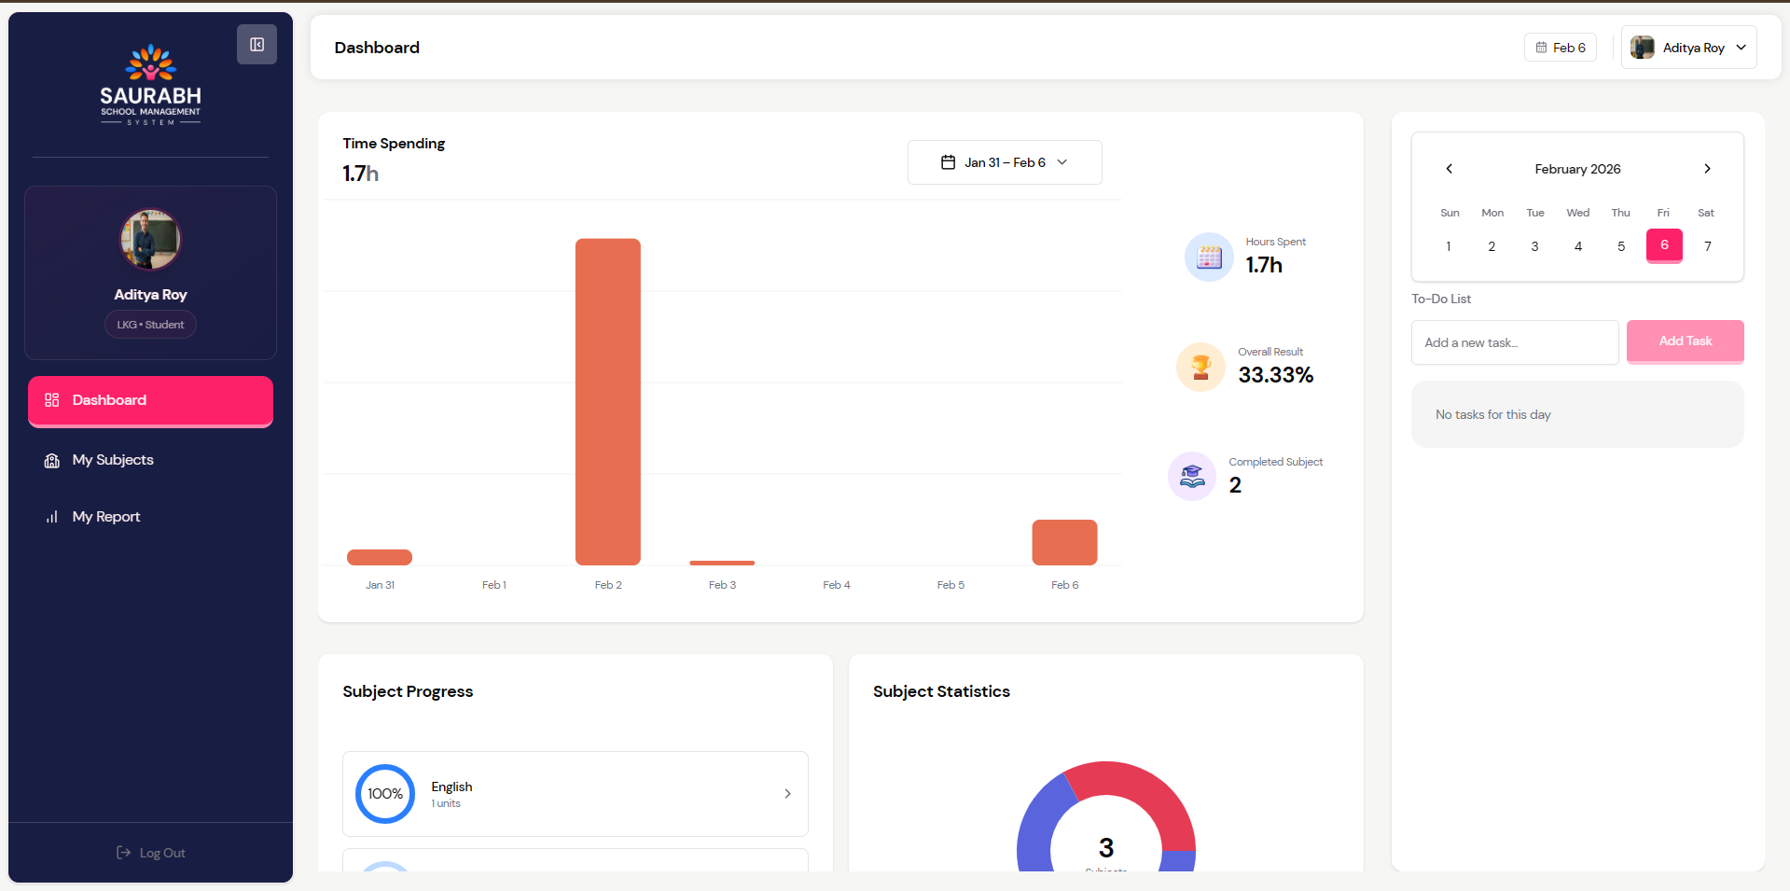Click the Feb 6 date button in header
This screenshot has width=1790, height=891.
point(1560,48)
